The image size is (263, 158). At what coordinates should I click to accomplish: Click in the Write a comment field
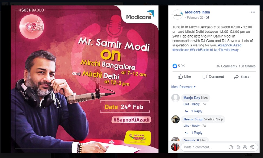click(x=204, y=147)
